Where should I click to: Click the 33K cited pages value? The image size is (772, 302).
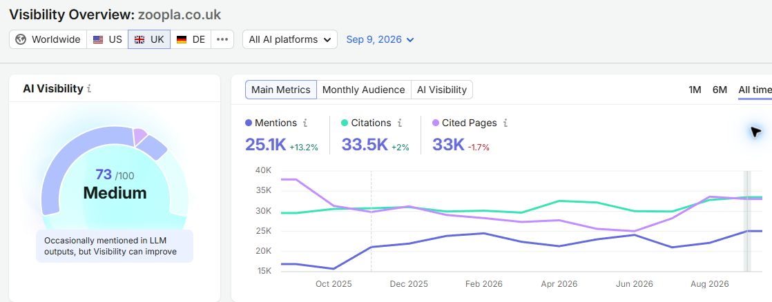coord(449,145)
